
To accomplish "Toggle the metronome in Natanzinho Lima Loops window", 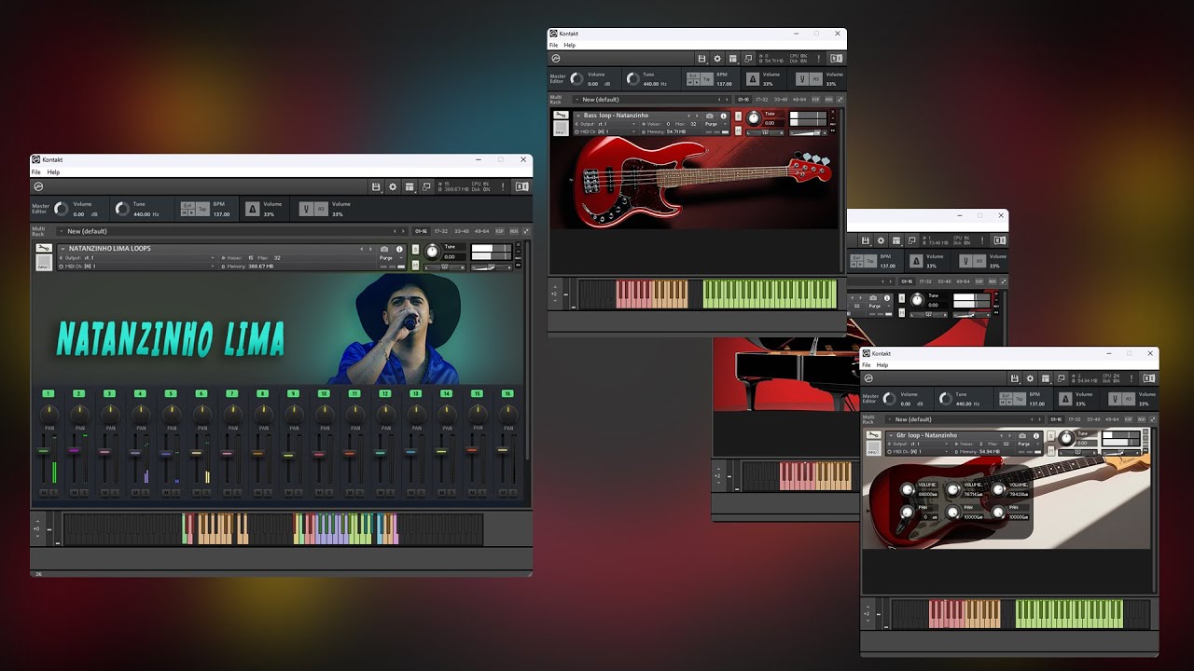I will (252, 209).
